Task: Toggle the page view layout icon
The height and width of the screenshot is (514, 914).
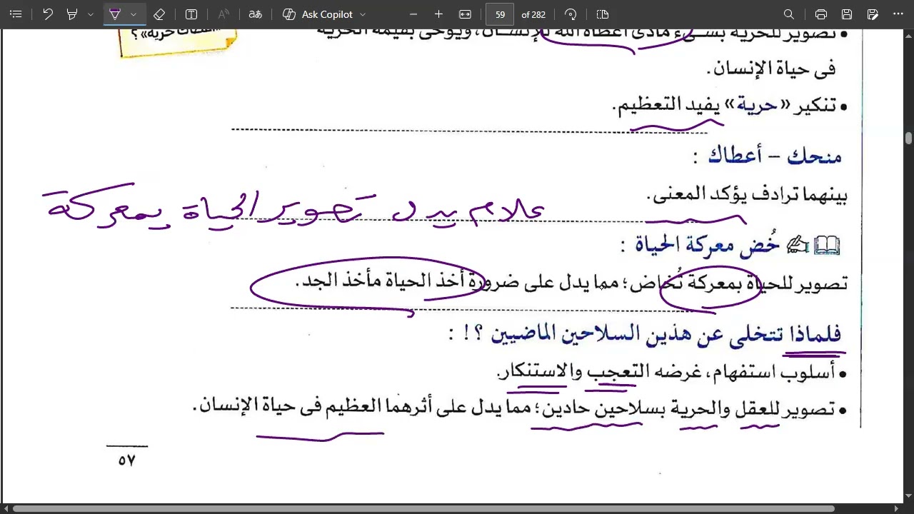Action: [x=602, y=14]
